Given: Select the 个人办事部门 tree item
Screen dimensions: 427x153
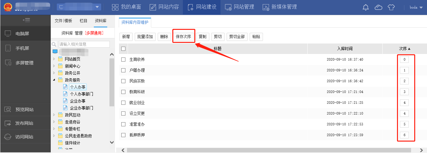Looking at the screenshot, I should click(82, 94).
